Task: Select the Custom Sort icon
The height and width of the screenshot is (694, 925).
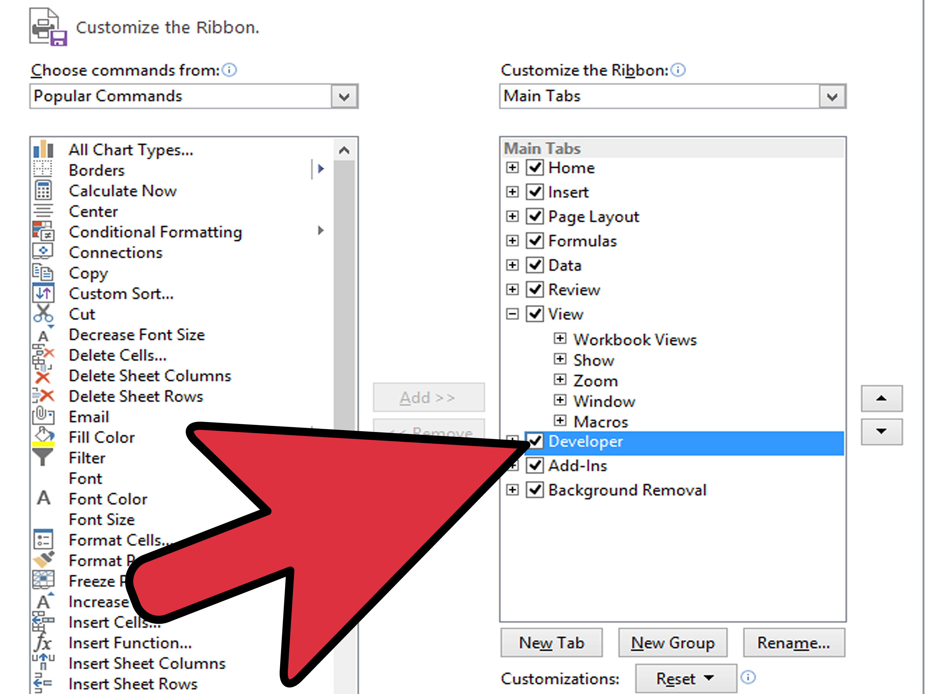Action: point(43,293)
